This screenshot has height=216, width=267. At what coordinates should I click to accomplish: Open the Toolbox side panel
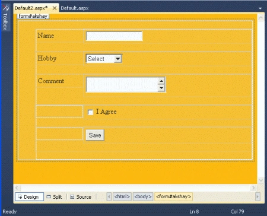tap(5, 17)
